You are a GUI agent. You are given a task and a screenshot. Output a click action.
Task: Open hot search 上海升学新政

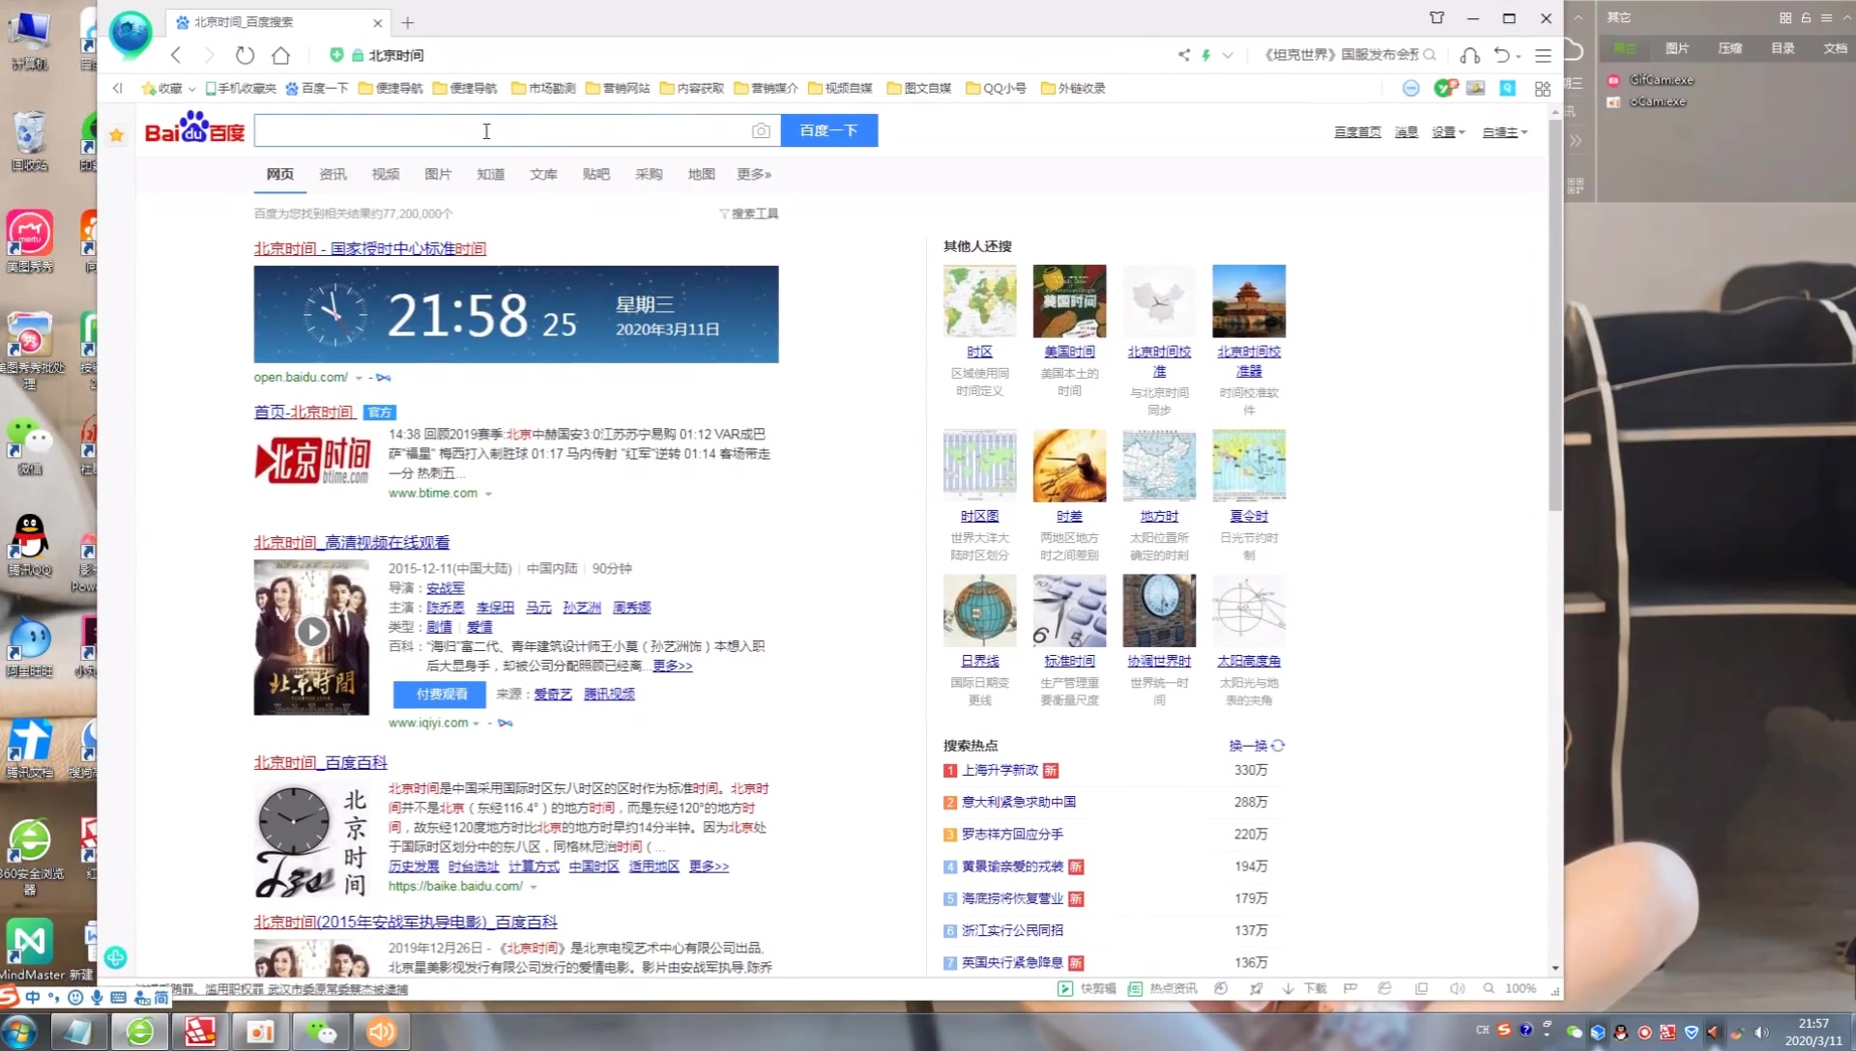[x=1000, y=770]
